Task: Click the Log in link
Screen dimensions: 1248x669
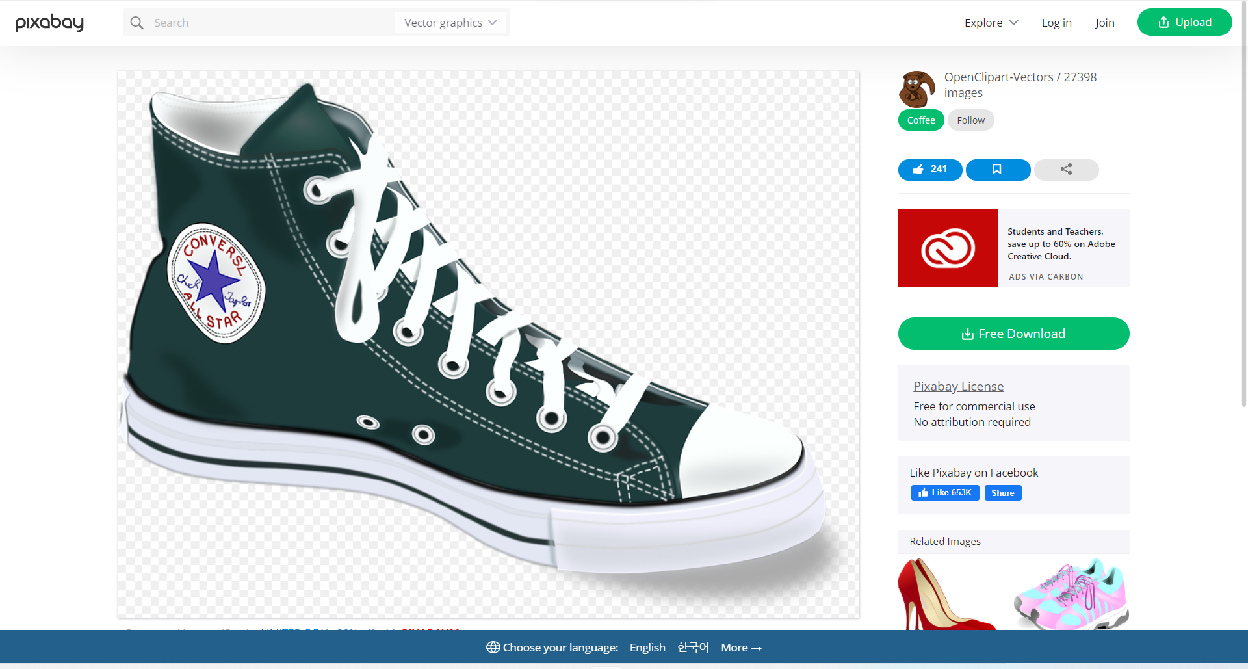Action: click(x=1056, y=23)
